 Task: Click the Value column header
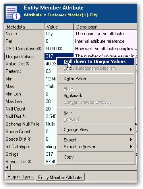pyautogui.click(x=59, y=27)
